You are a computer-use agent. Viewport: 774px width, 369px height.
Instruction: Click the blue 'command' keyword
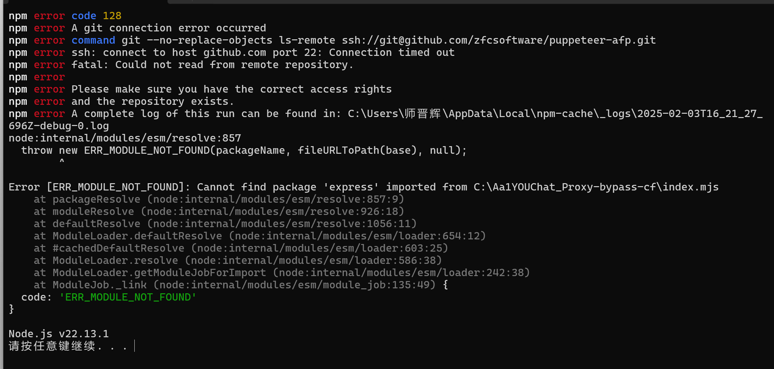(x=93, y=40)
